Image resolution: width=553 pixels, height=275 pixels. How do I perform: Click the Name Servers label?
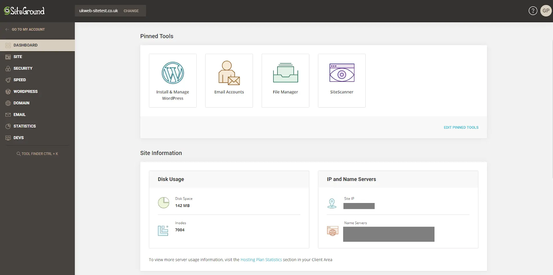[356, 223]
